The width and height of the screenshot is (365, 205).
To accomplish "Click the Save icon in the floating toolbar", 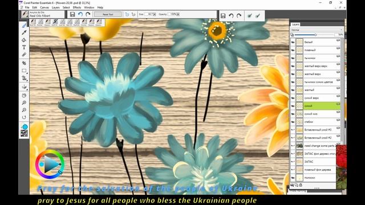I will [x=223, y=16].
